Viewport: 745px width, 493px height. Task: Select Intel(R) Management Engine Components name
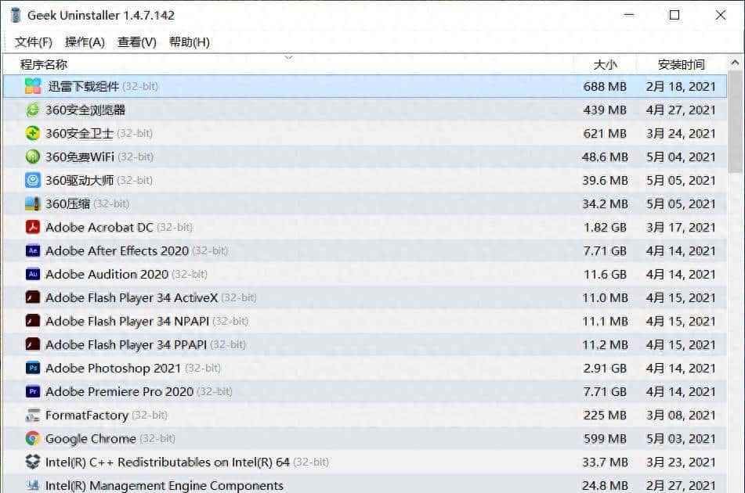[165, 485]
